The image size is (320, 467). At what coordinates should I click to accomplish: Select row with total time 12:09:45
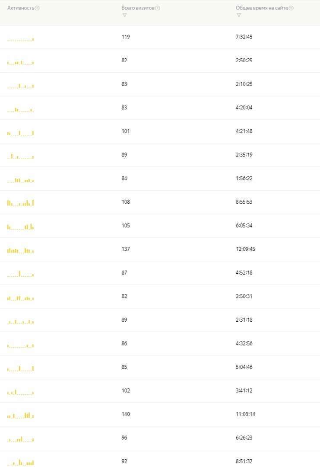tap(160, 249)
